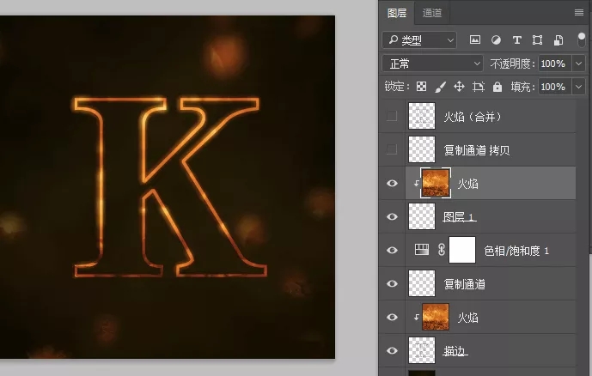Filter layers by pixel image icon
The width and height of the screenshot is (592, 376).
[x=475, y=39]
